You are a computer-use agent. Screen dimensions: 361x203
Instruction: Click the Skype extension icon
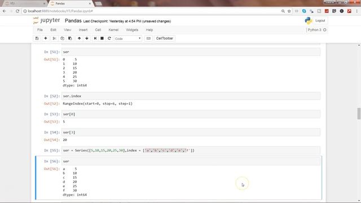[x=304, y=11]
